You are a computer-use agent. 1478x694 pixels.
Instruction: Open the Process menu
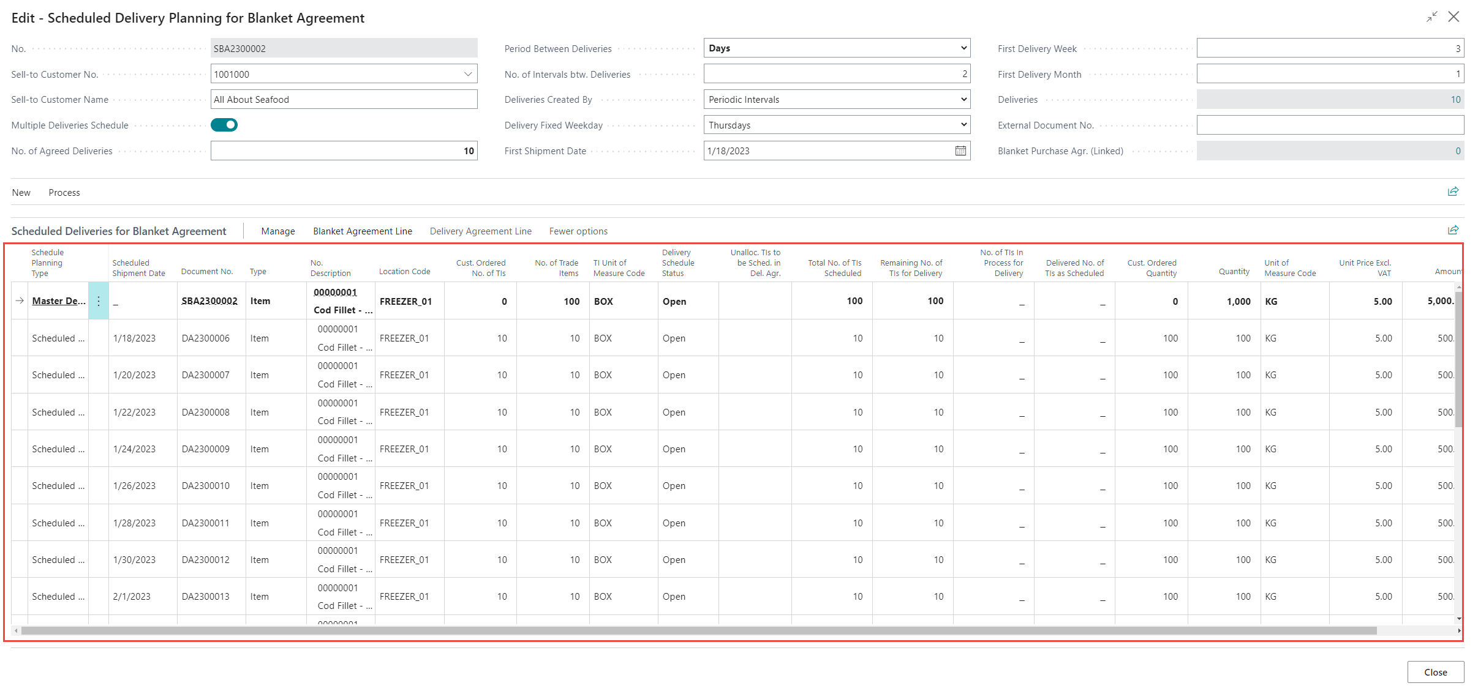pyautogui.click(x=64, y=192)
